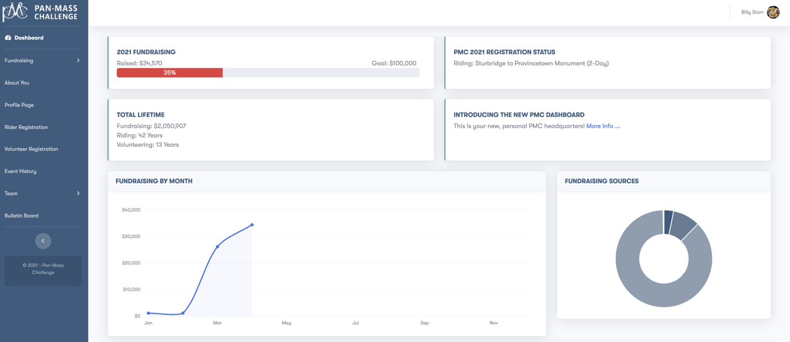
Task: Click Billy Starr's profile avatar
Action: pyautogui.click(x=773, y=11)
